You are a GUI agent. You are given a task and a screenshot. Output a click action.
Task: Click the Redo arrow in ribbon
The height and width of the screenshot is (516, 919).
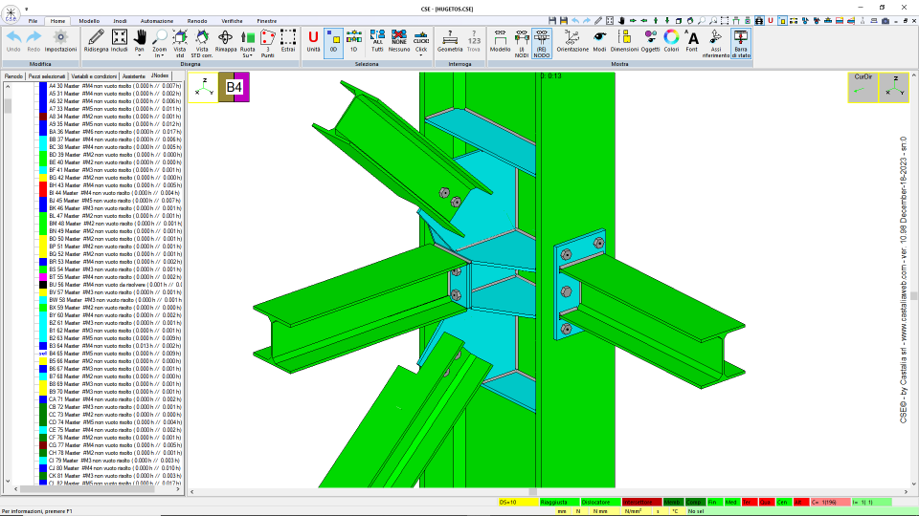34,38
